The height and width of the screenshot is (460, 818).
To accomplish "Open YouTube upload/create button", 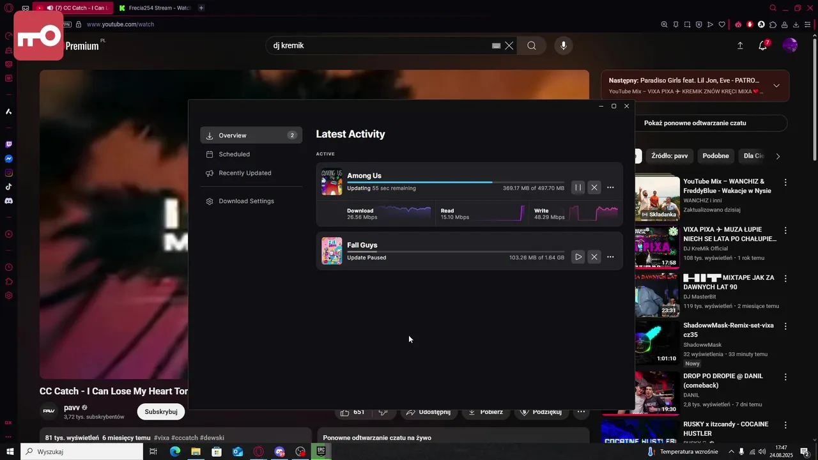I will click(740, 46).
